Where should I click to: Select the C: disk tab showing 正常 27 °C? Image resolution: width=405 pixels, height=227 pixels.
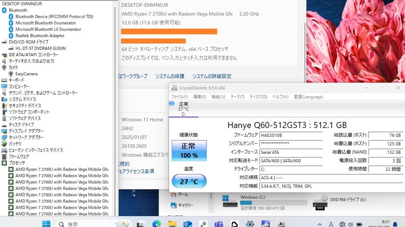[184, 109]
